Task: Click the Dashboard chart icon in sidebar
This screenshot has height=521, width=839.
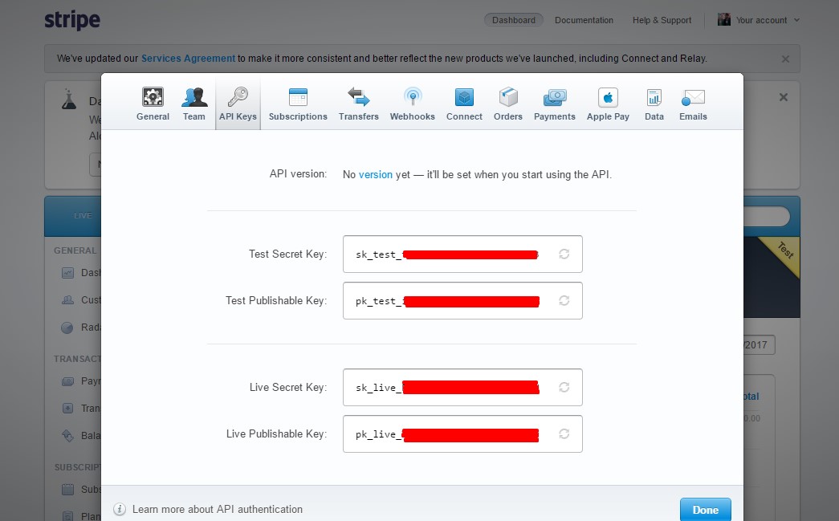Action: point(67,273)
